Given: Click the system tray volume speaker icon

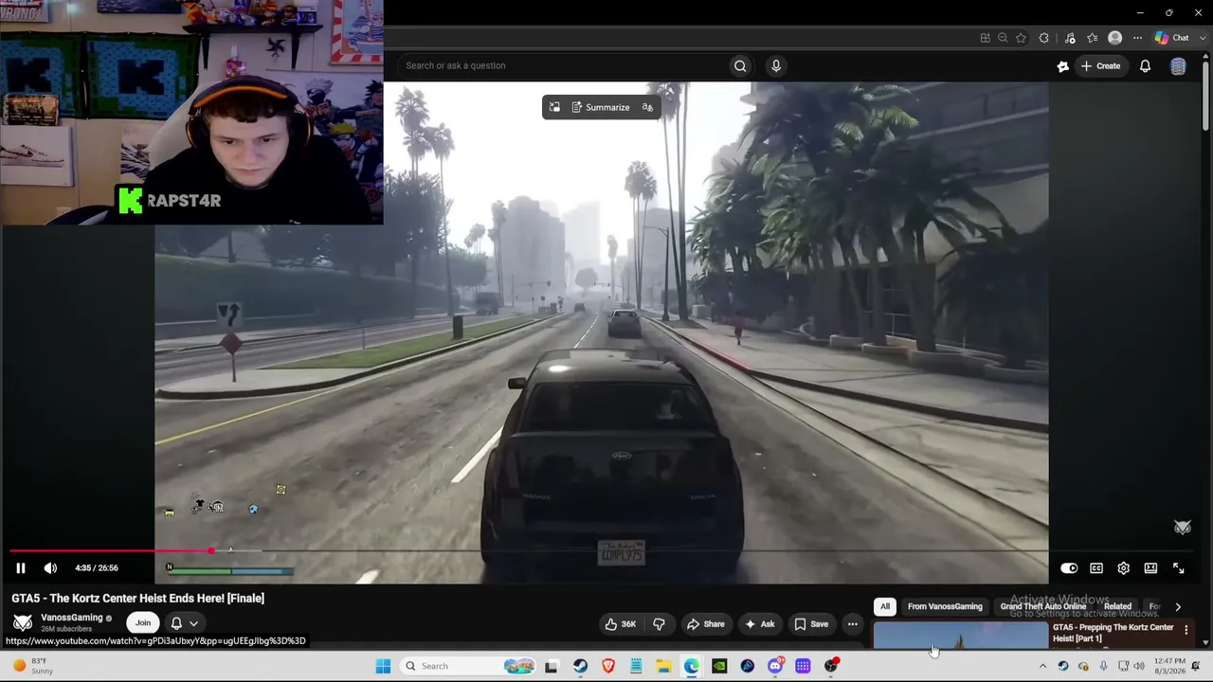Looking at the screenshot, I should [x=1139, y=666].
